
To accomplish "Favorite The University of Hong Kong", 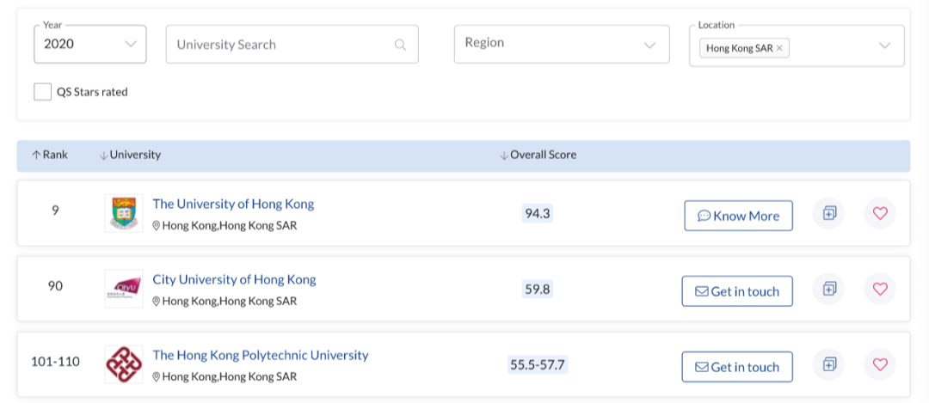I will pos(879,213).
